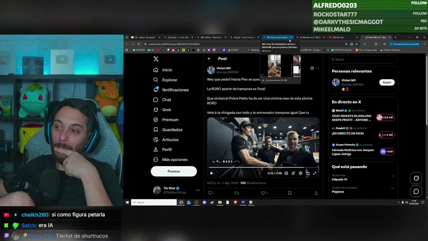
Task: Open Brave browser from the taskbar
Action: coord(235,203)
